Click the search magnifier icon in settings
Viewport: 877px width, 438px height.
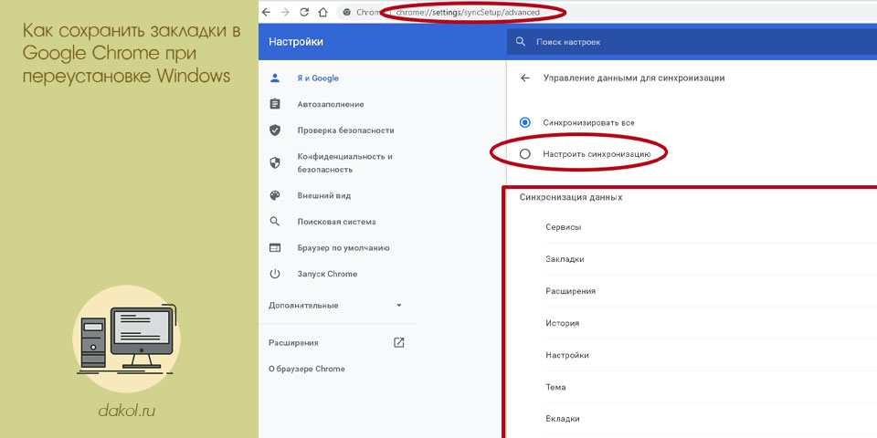click(521, 42)
